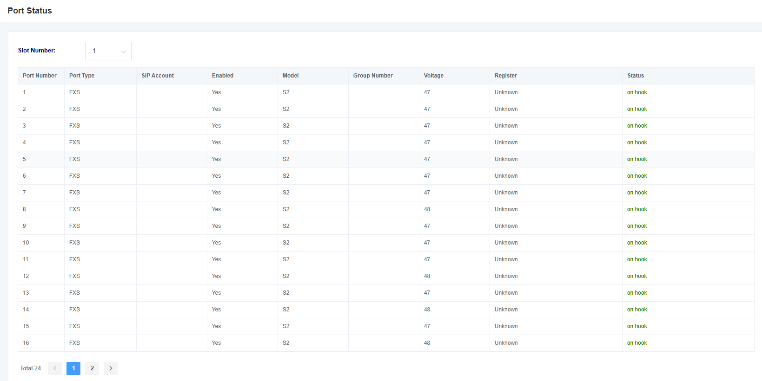The width and height of the screenshot is (762, 381).
Task: Click the on hook status of port 10
Action: pos(637,243)
